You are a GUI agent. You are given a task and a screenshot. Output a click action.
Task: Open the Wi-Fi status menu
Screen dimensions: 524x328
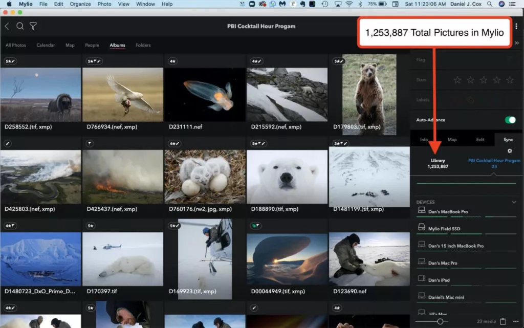(349, 4)
